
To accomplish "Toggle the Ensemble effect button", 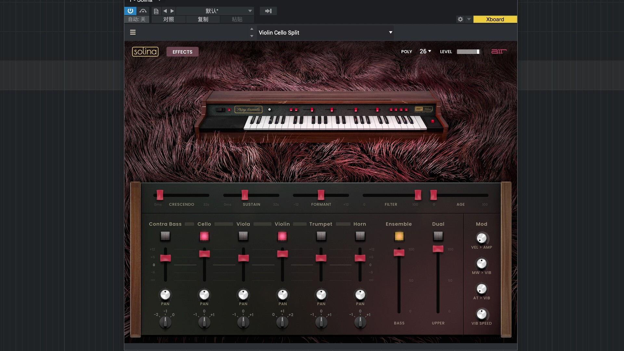I will pos(399,236).
